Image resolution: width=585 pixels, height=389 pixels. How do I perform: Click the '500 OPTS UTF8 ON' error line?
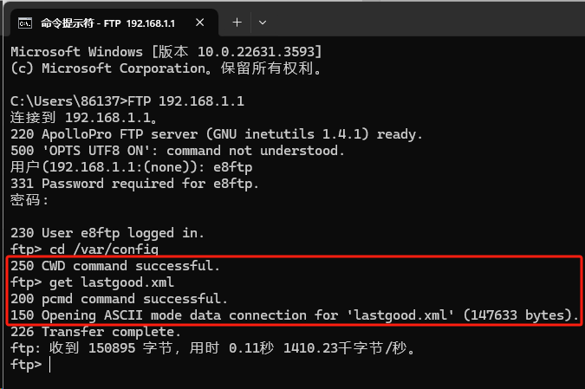click(178, 151)
